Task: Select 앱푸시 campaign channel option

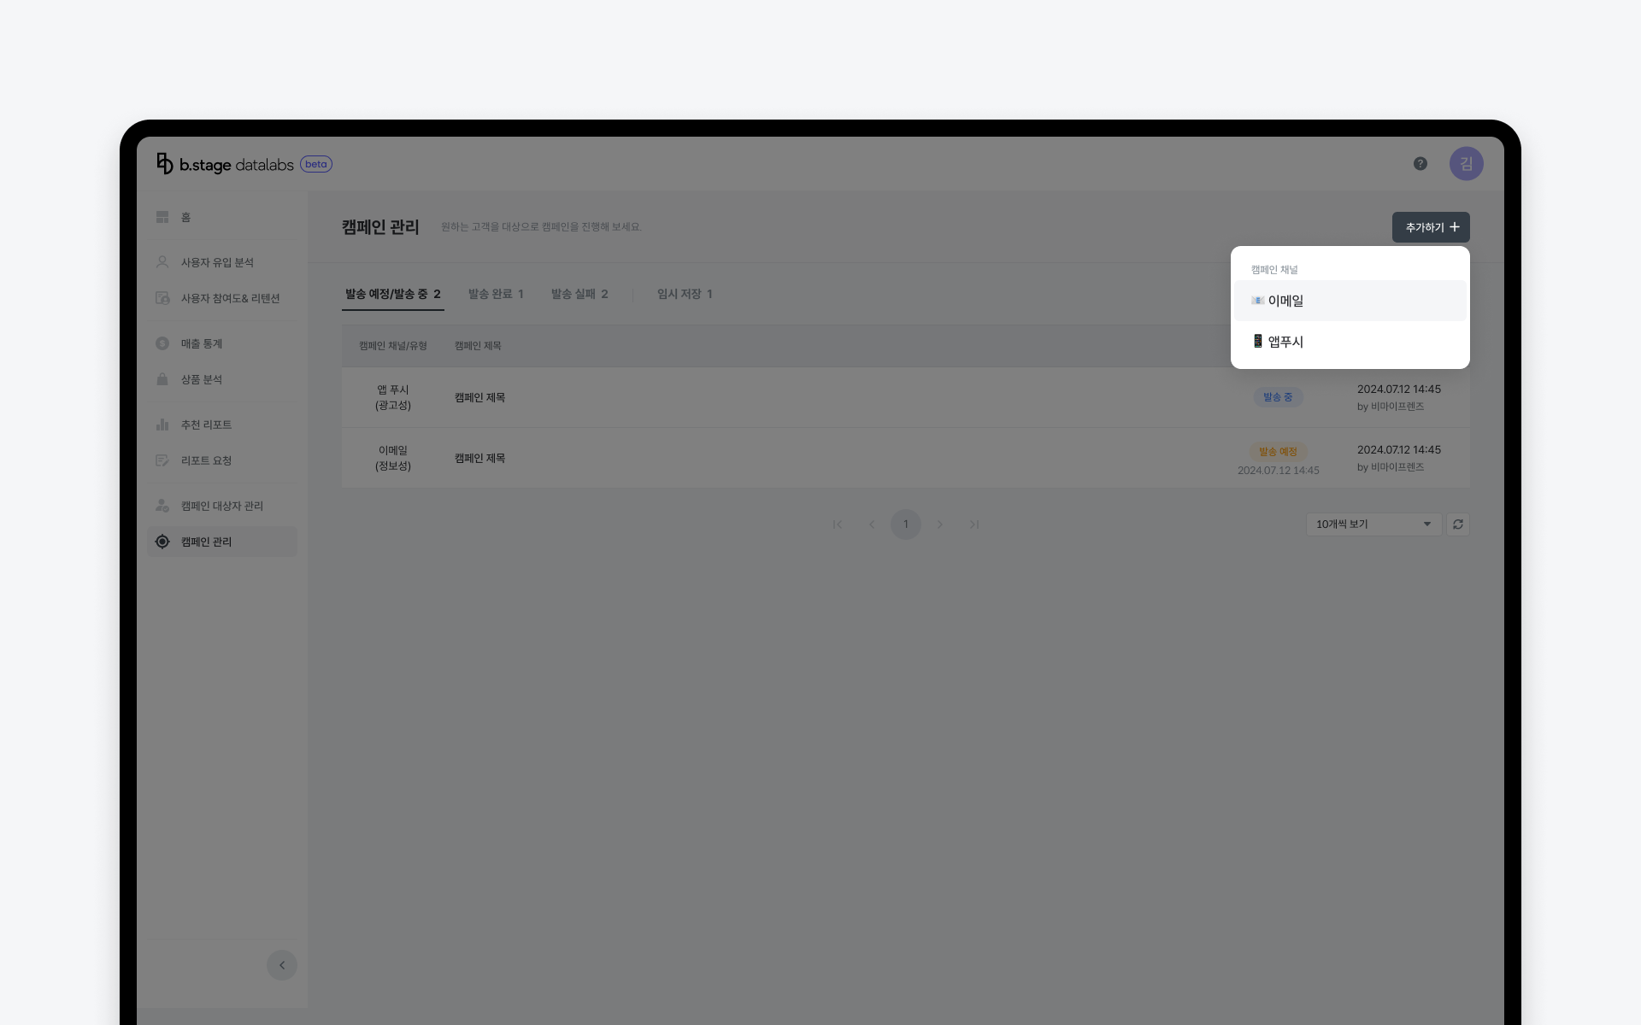Action: click(1350, 342)
